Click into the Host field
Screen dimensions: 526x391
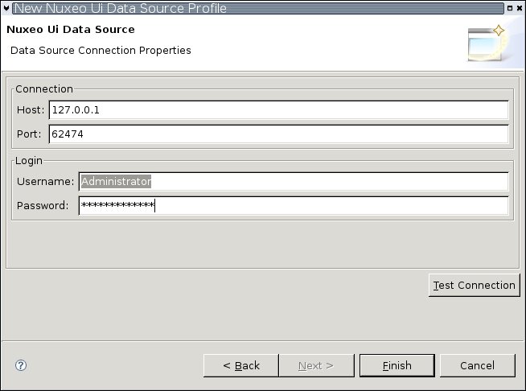tap(279, 109)
